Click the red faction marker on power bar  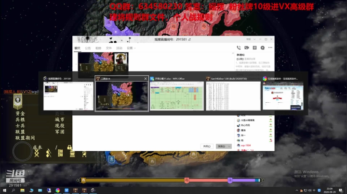tap(187, 181)
